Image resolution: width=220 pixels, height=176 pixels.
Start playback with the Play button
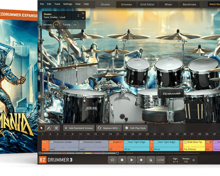pos(132,160)
